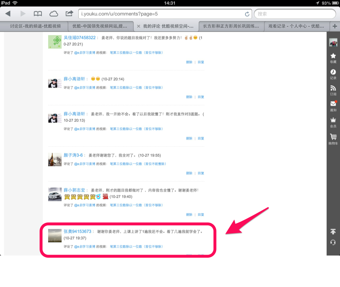Open 订阅 RSS icon in sidebar

[x=333, y=91]
